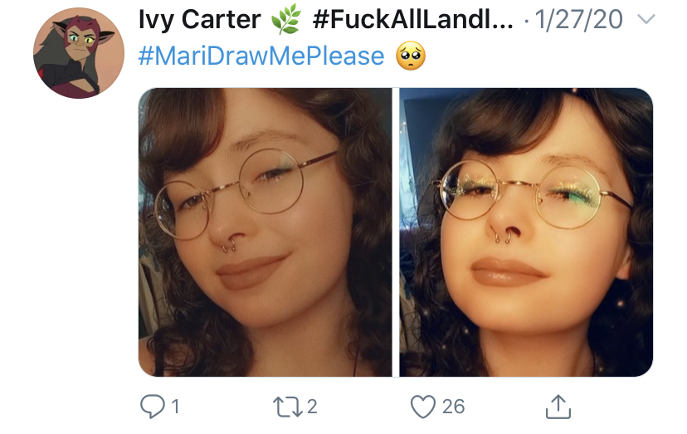Open the reply speech bubble icon

(152, 407)
